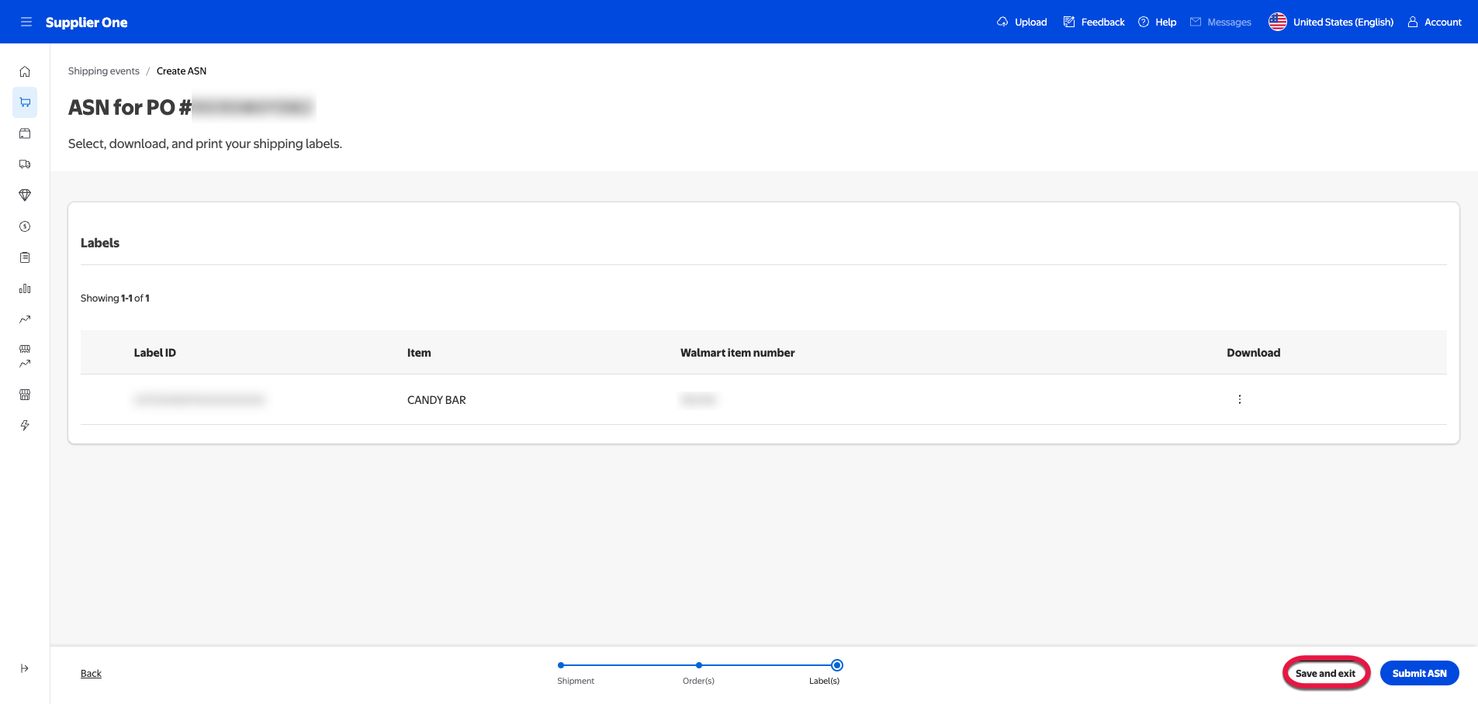The image size is (1478, 704).
Task: Click the Labels section heading
Action: [x=100, y=243]
